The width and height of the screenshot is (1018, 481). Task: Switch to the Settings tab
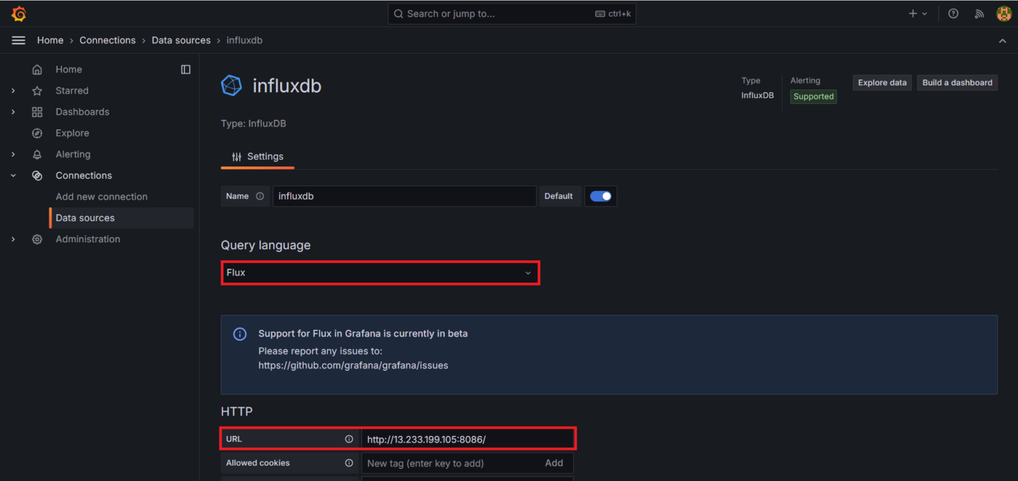pos(257,156)
